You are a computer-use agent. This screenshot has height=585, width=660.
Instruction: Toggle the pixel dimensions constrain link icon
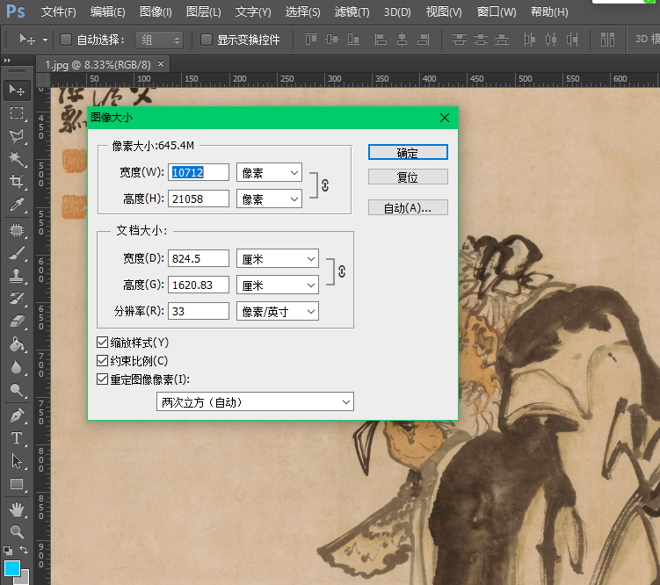pos(325,185)
